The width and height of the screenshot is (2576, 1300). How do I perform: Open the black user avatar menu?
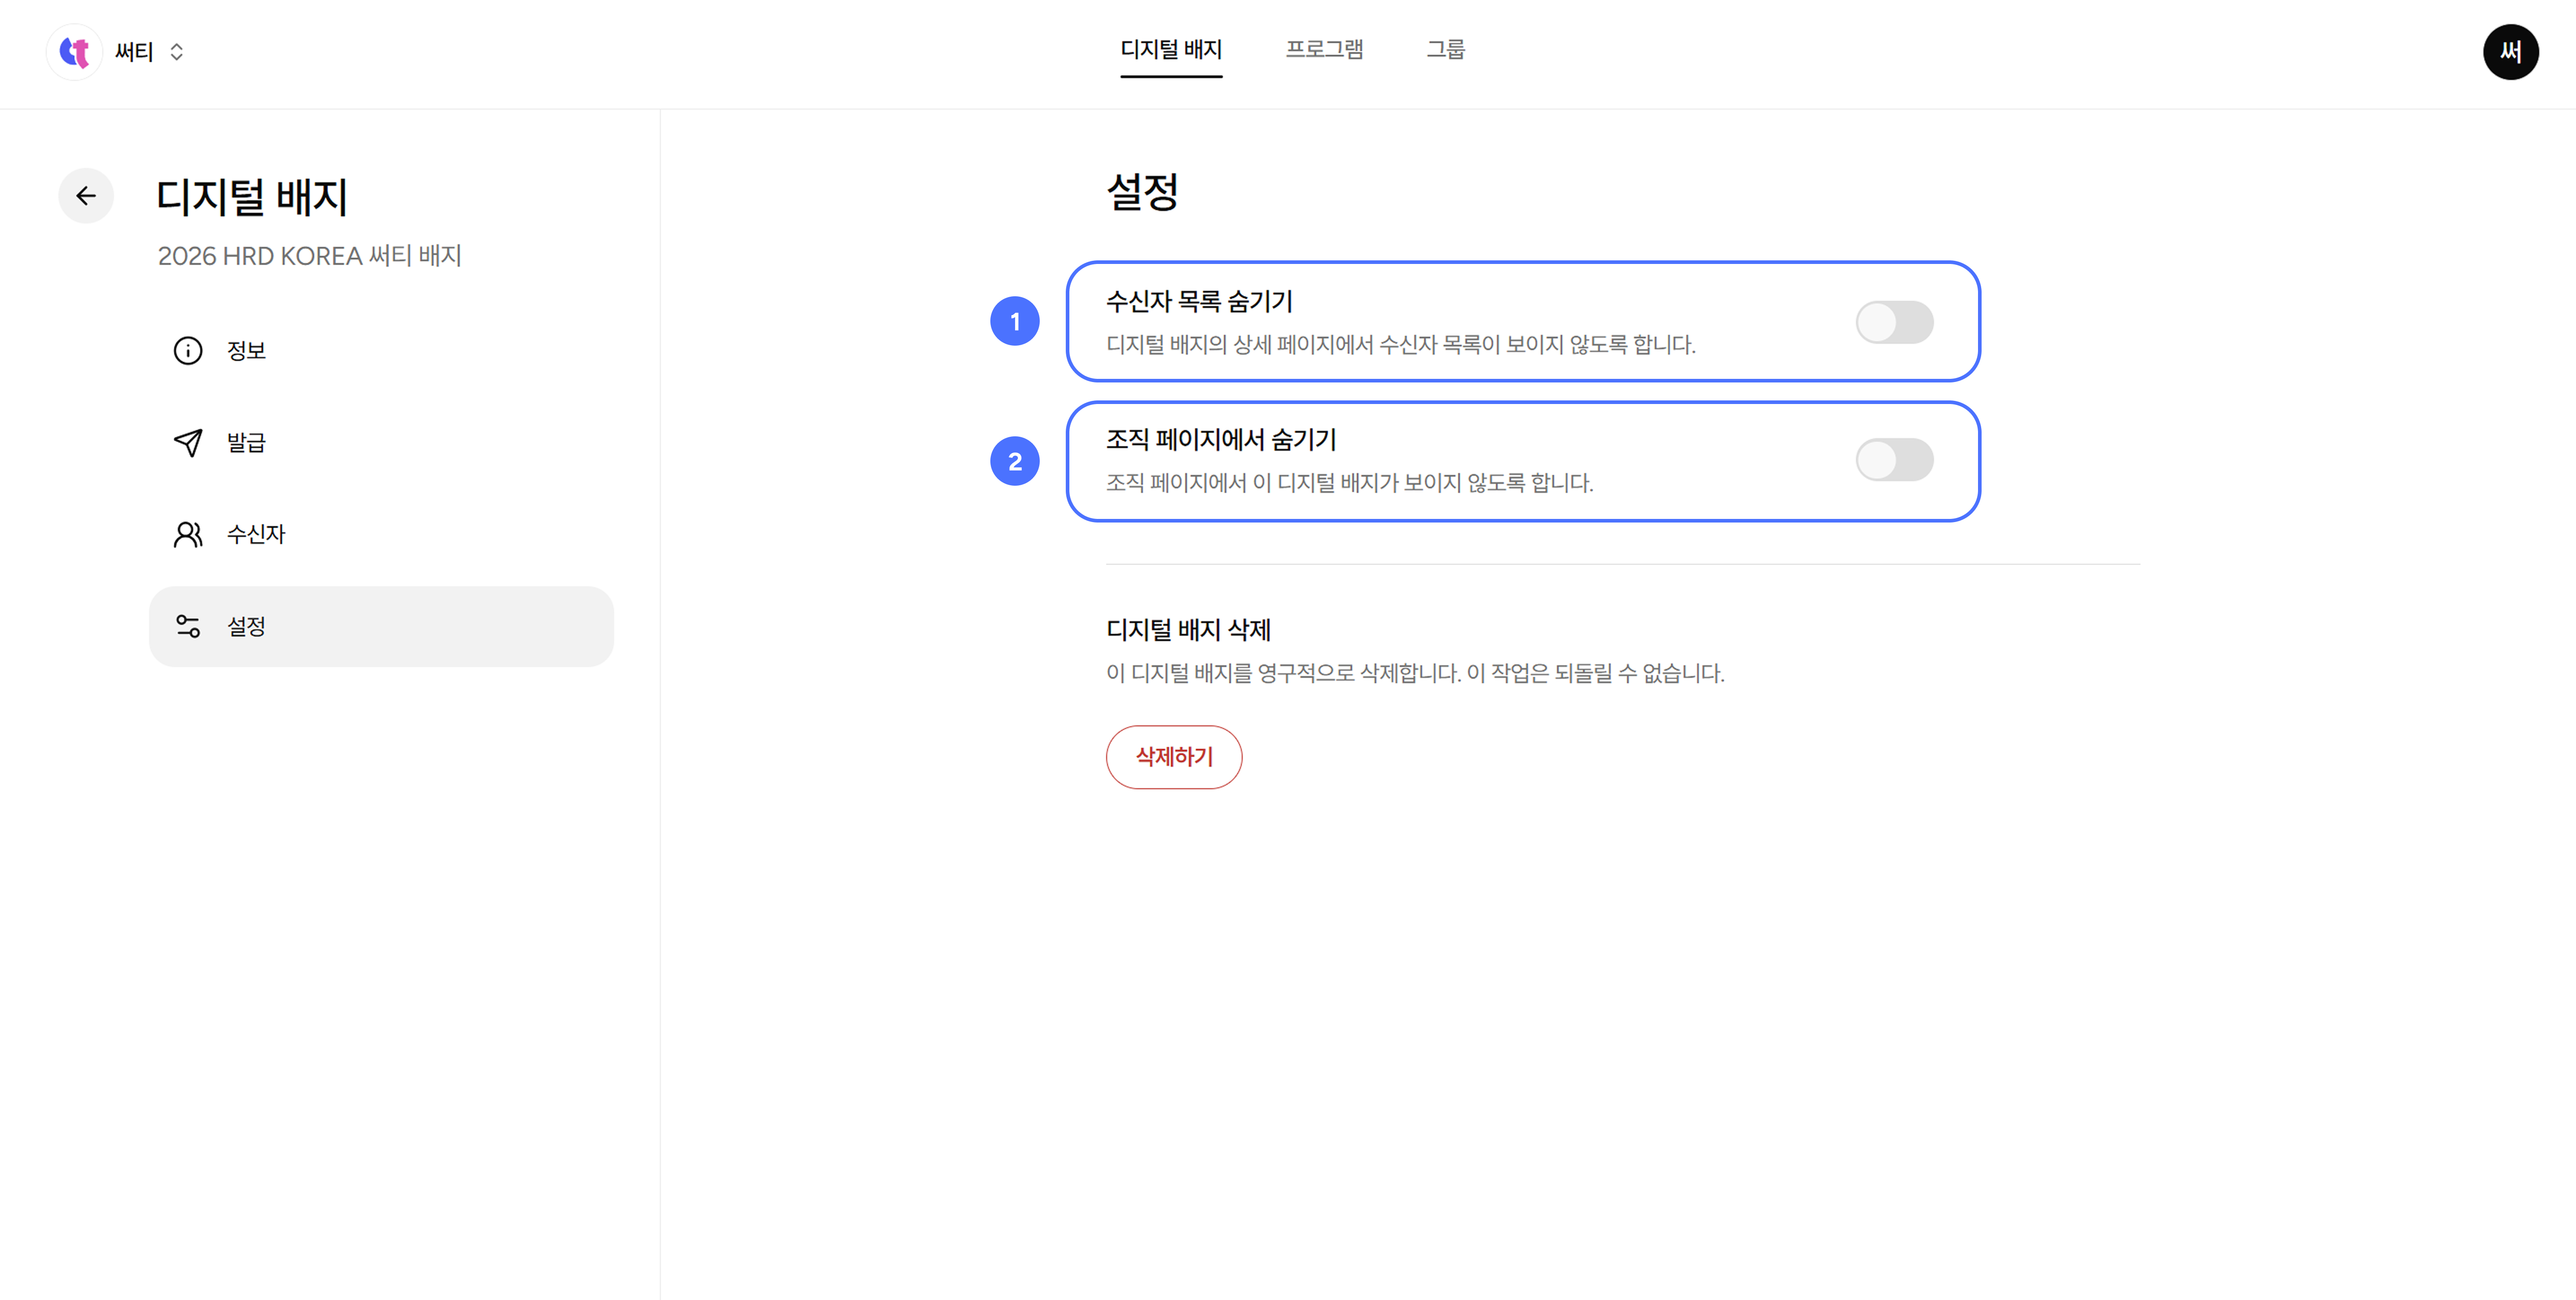[x=2510, y=52]
